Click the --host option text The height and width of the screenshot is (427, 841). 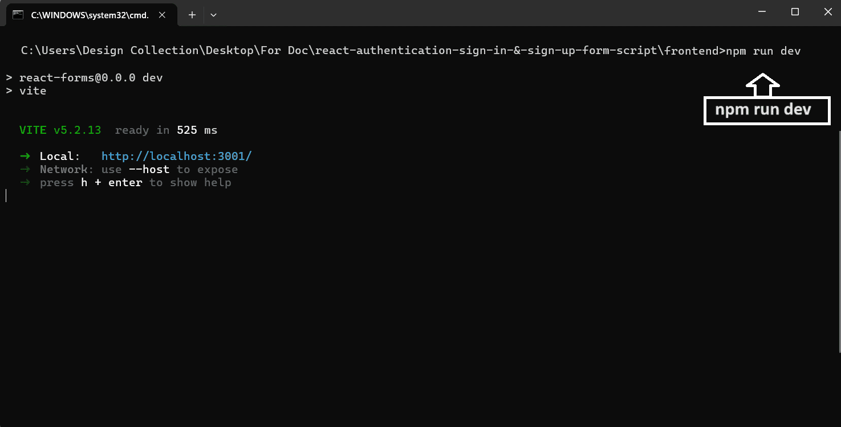(x=149, y=169)
